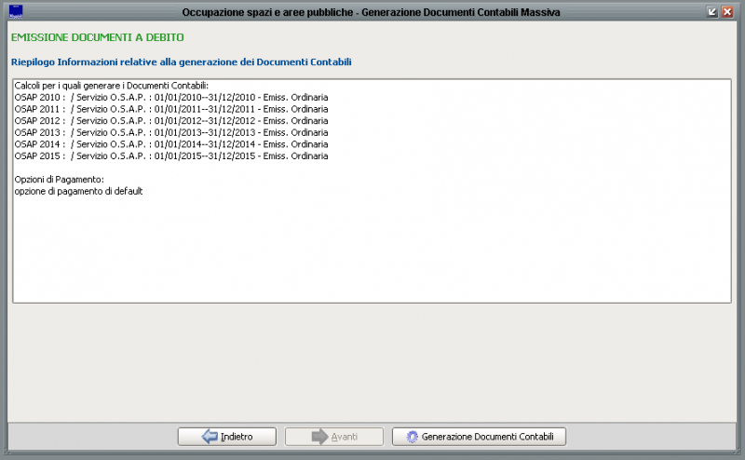Select the OSAP 2015 summary line

pos(171,156)
